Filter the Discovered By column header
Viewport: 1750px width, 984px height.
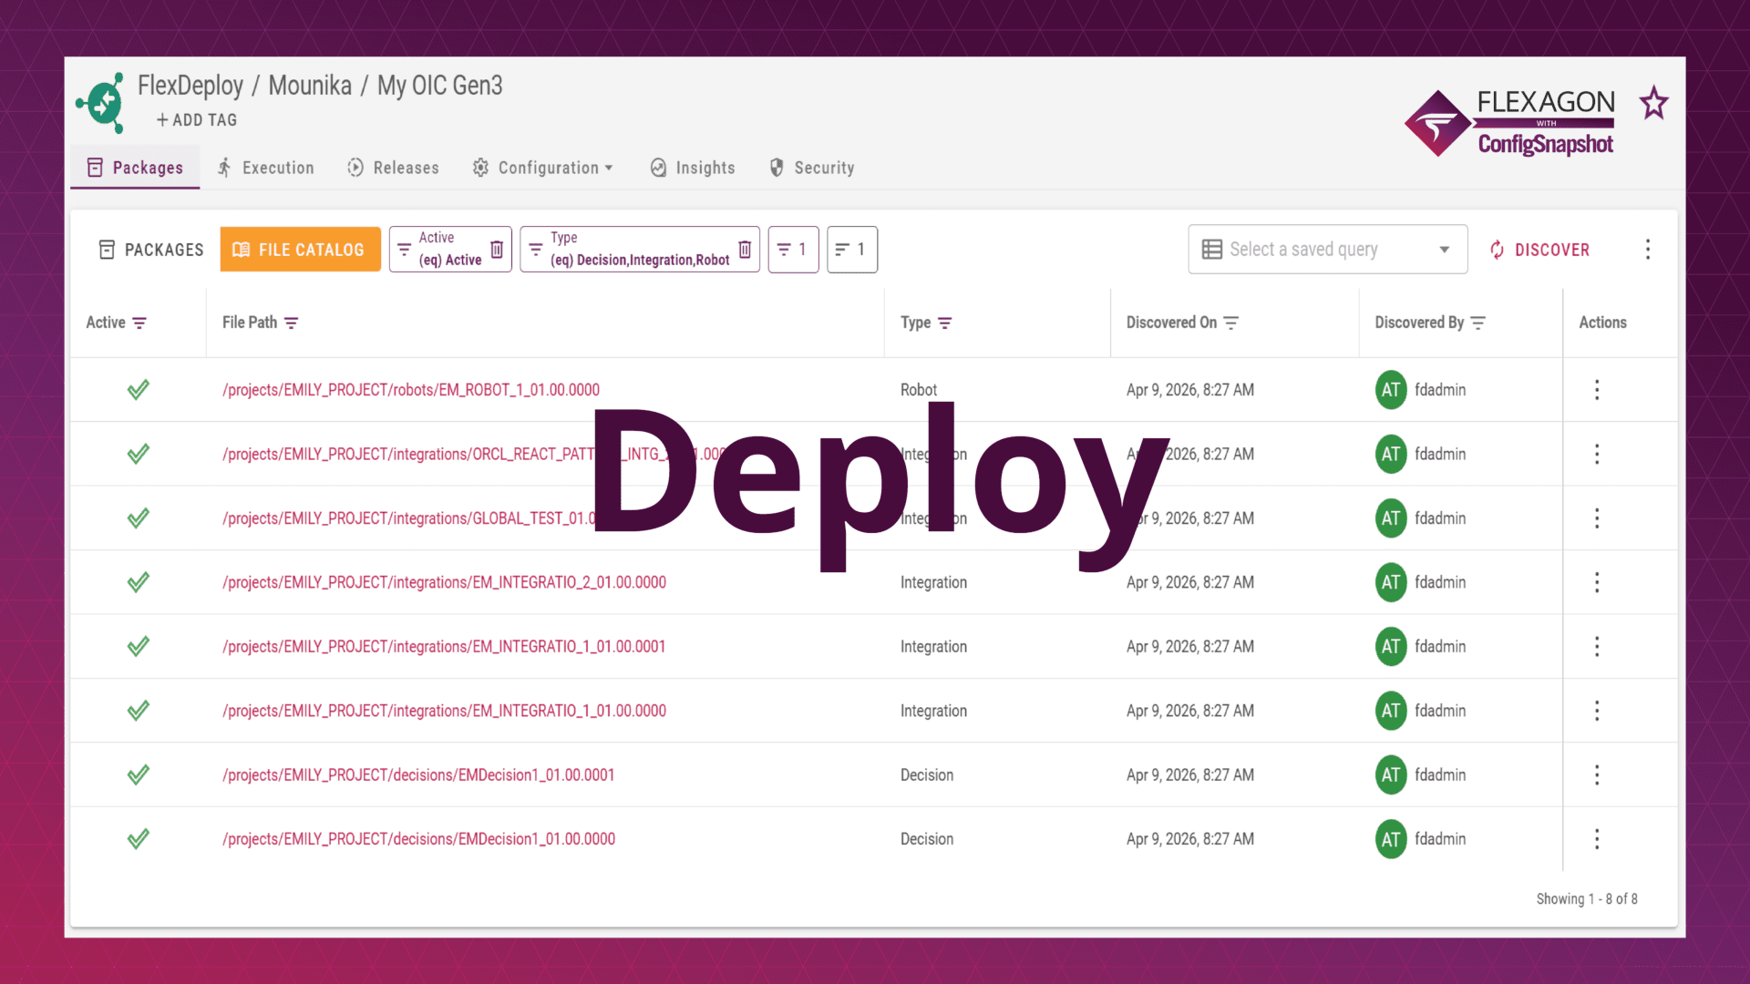tap(1478, 323)
